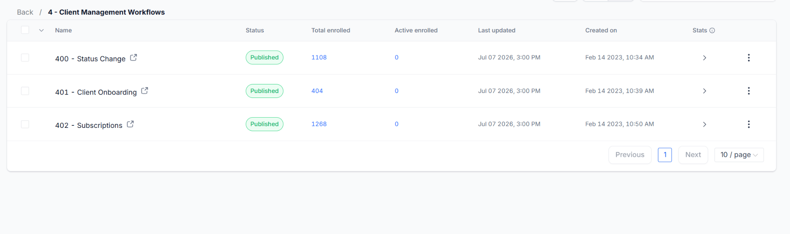Open 401 - Client Onboarding external link icon
Screen dimensions: 790x234
[144, 91]
